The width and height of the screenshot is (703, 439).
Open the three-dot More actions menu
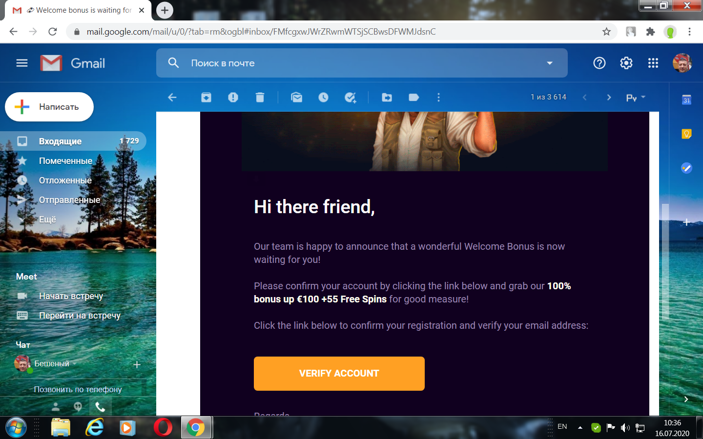pos(438,98)
